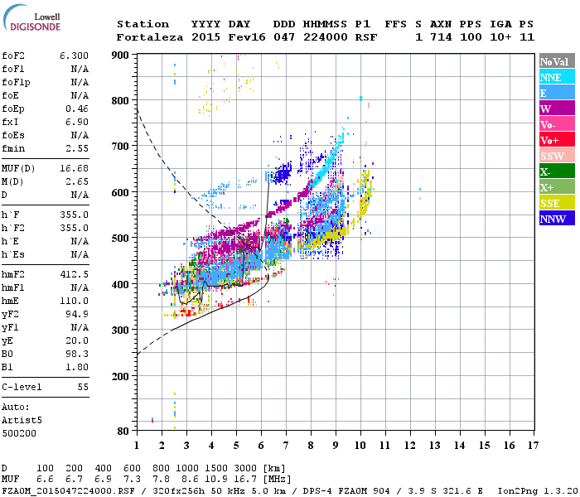Click the h`Es N/A value
580x497 pixels.
80,255
